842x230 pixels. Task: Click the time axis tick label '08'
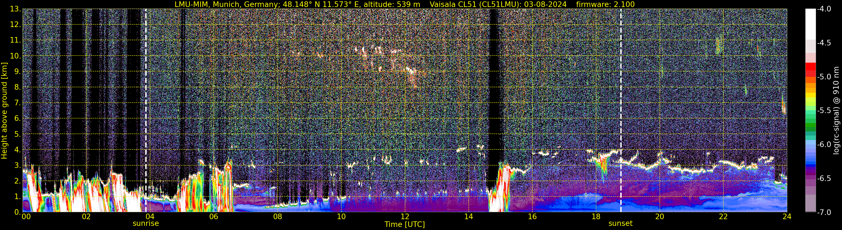pos(278,217)
